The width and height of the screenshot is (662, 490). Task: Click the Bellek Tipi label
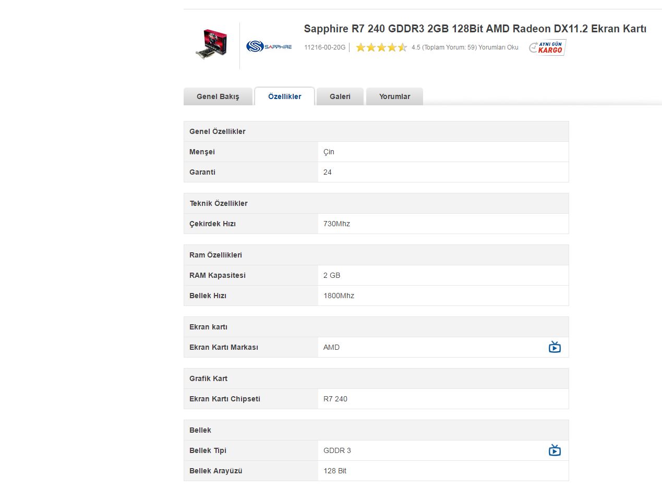[208, 450]
